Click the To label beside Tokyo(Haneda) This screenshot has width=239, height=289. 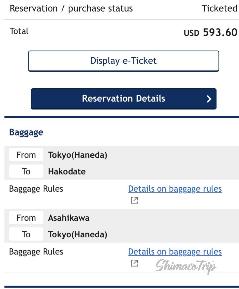pyautogui.click(x=26, y=234)
